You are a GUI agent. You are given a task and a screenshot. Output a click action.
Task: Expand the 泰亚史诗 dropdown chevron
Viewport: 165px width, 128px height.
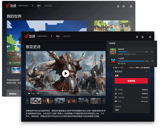pyautogui.click(x=146, y=71)
